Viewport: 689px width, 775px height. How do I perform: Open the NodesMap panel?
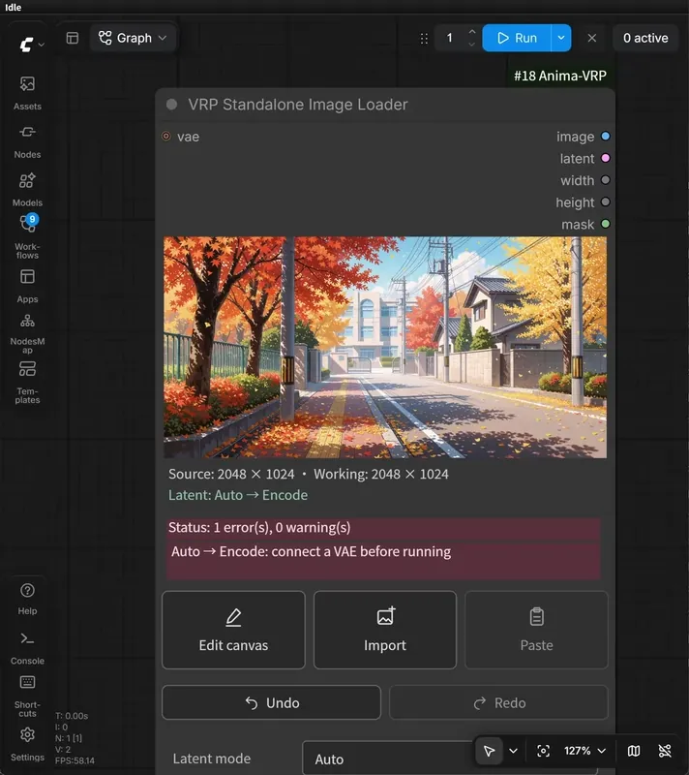[27, 333]
